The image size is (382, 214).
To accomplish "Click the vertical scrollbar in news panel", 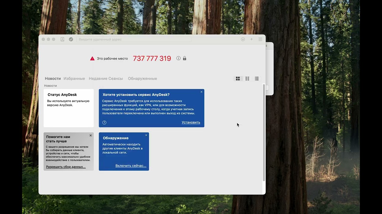I will click(264, 133).
